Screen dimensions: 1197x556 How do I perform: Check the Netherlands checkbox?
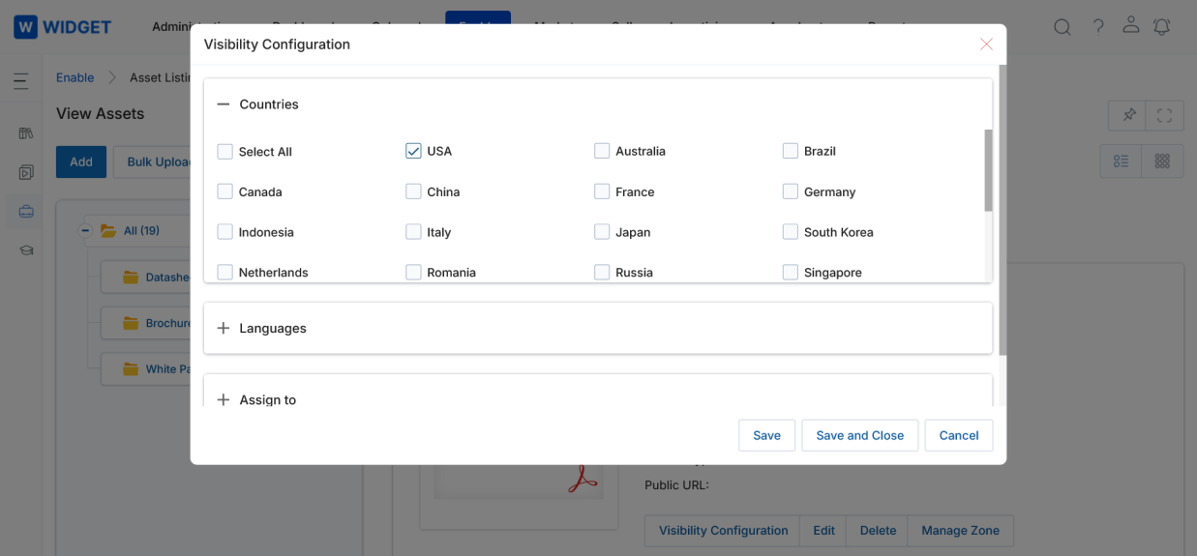225,273
